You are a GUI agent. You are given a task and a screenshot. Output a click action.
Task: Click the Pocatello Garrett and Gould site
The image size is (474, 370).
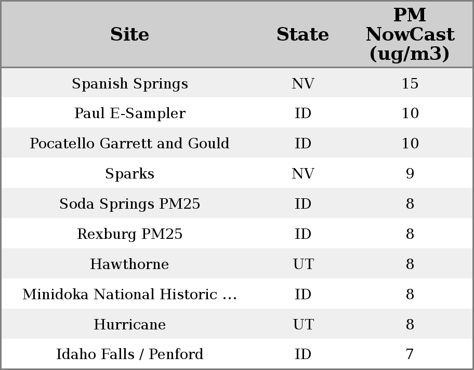[129, 144]
